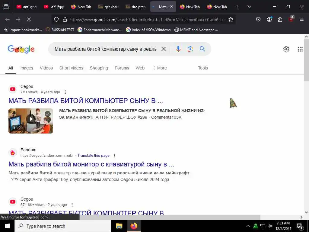Open network icon in system tray
This screenshot has width=309, height=232.
coord(263,226)
